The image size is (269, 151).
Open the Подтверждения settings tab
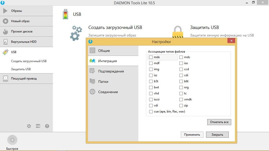point(113,71)
